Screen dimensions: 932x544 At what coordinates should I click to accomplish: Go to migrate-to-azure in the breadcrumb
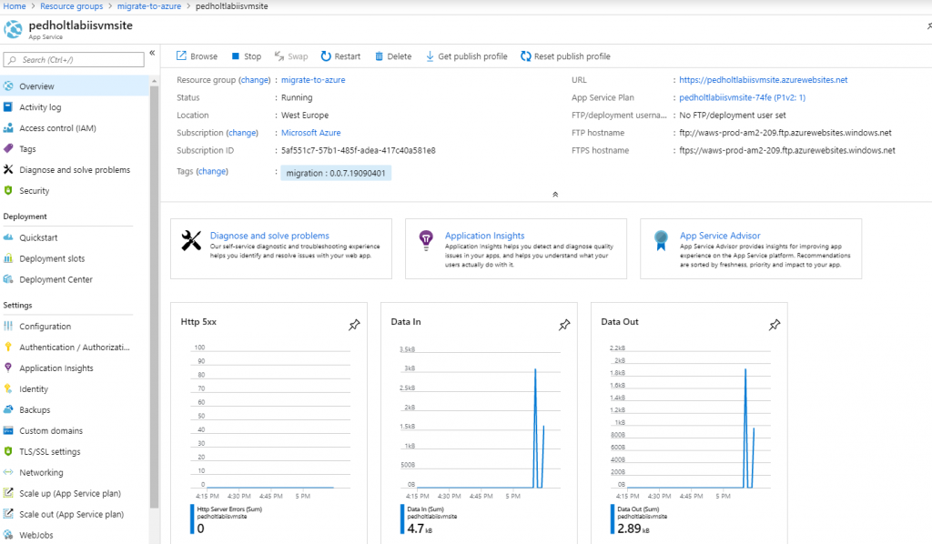pos(148,6)
